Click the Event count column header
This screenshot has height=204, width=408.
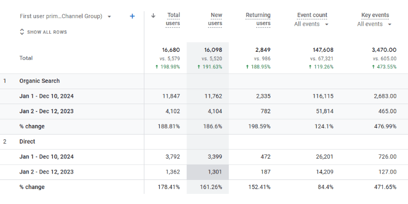click(x=312, y=15)
